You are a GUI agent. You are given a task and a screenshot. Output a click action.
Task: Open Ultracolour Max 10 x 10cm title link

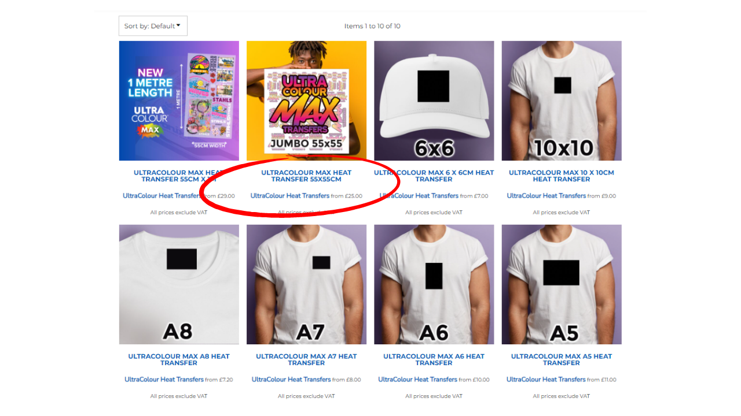coord(562,176)
